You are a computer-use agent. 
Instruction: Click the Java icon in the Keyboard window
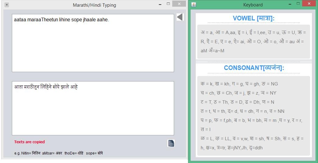[x=194, y=5]
